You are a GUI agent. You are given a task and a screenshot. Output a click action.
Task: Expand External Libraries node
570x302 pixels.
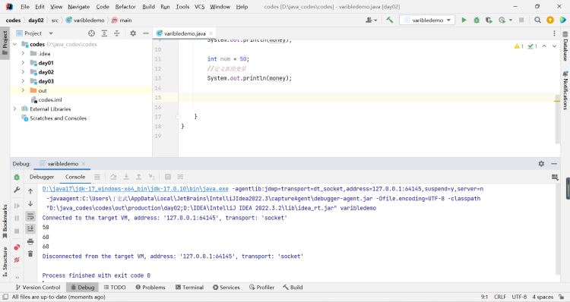point(14,109)
